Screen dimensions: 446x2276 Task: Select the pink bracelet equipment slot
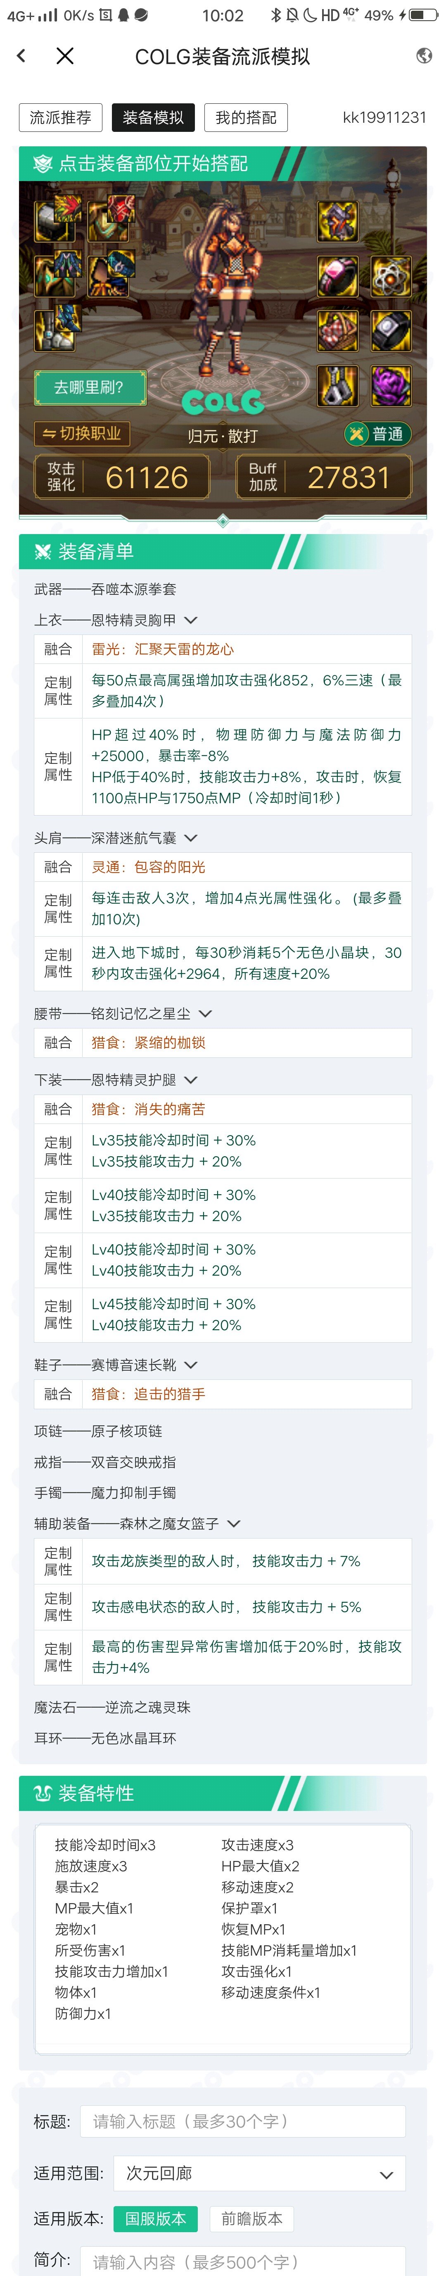pyautogui.click(x=337, y=277)
